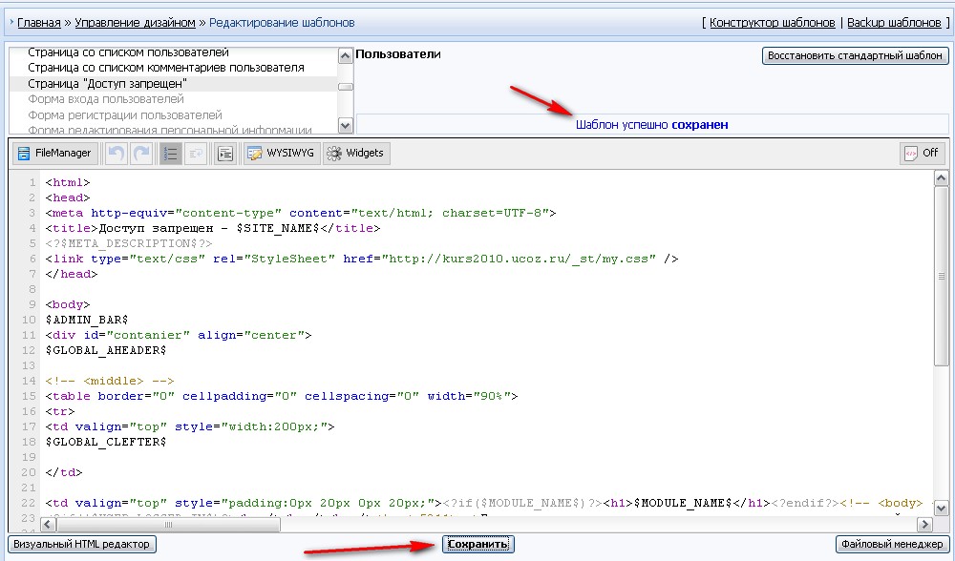Click the code indent format icon
This screenshot has height=561, width=955.
tap(225, 154)
